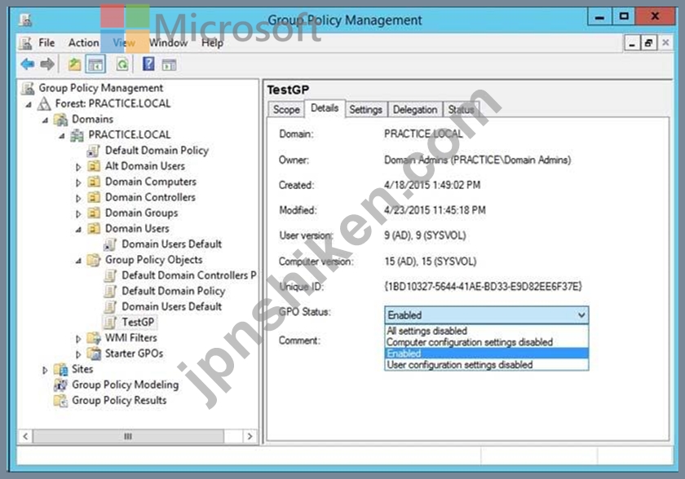Click the tree pane scroll right arrow
The image size is (685, 479).
250,437
